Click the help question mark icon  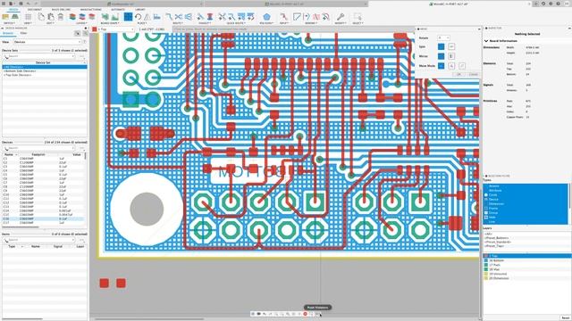(x=558, y=4)
